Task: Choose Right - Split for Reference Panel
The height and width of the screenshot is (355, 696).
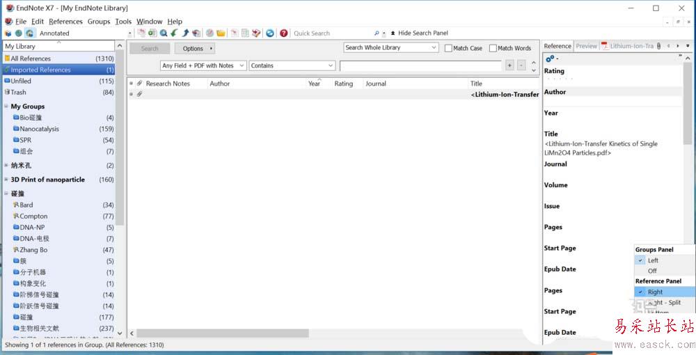Action: click(x=664, y=302)
